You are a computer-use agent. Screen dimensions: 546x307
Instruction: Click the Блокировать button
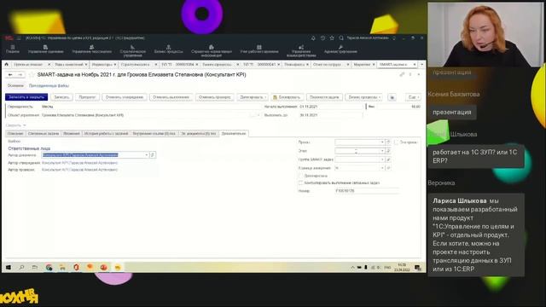click(287, 97)
